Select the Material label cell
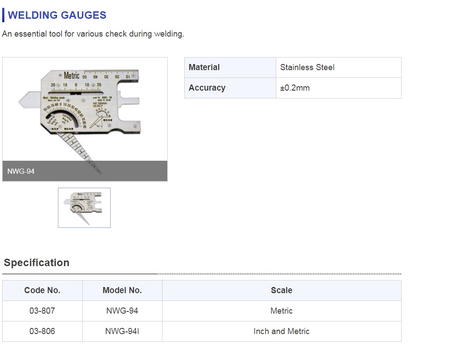Image resolution: width=470 pixels, height=348 pixels. coord(230,68)
